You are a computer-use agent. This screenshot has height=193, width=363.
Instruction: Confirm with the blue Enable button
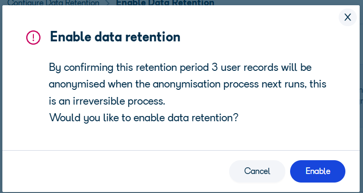[x=318, y=171]
